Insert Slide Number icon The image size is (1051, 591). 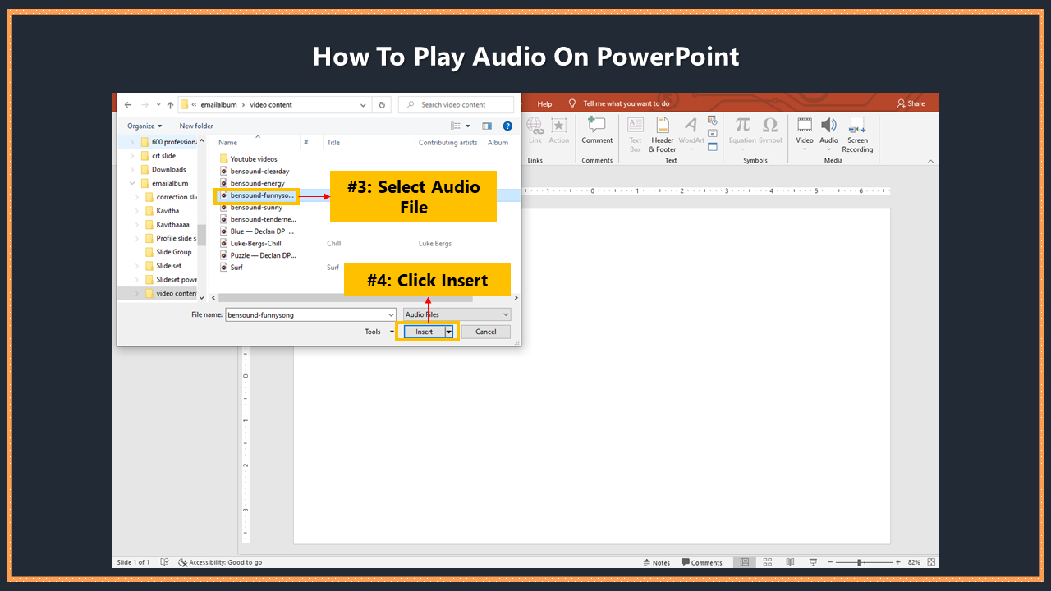(712, 133)
